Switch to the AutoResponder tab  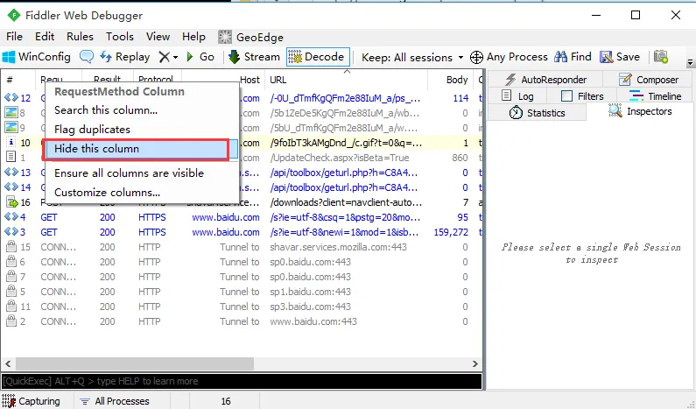[545, 80]
